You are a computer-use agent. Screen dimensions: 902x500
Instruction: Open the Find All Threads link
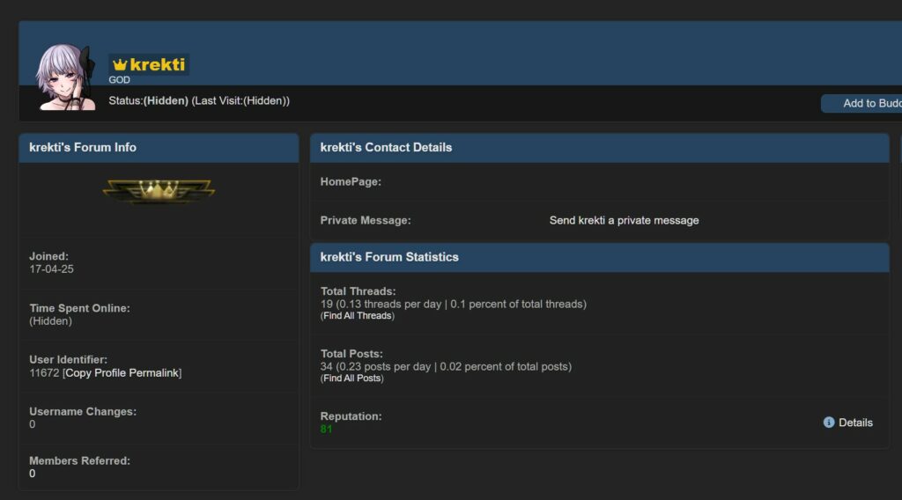tap(358, 316)
